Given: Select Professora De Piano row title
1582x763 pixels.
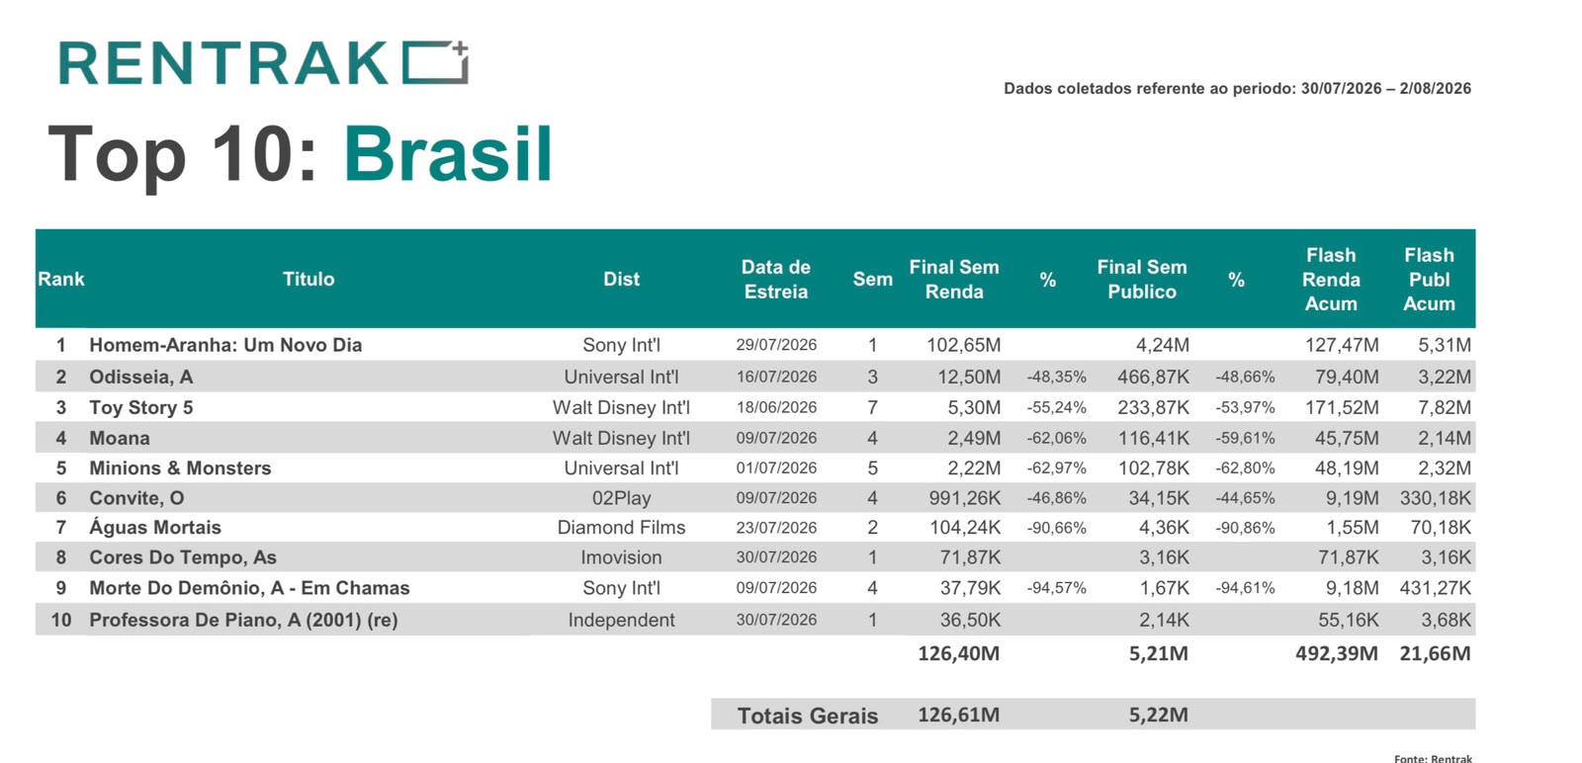Looking at the screenshot, I should click(243, 620).
